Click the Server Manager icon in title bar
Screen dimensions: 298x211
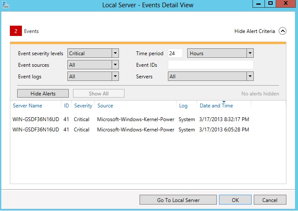tap(5, 5)
